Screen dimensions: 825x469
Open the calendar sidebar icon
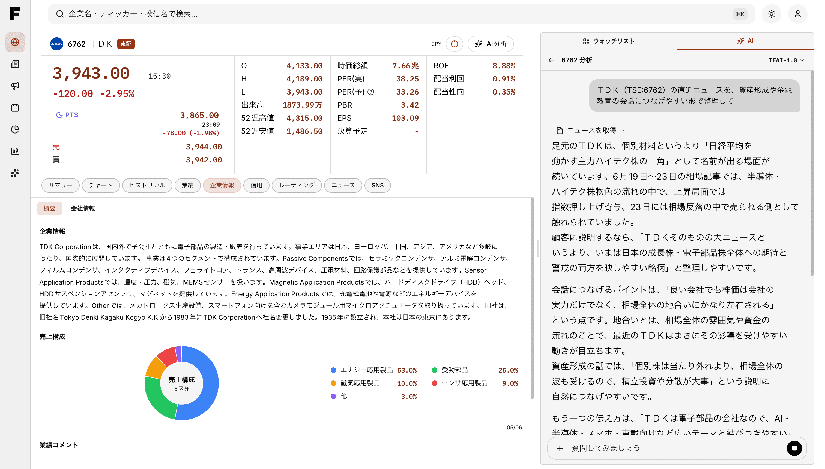[15, 108]
